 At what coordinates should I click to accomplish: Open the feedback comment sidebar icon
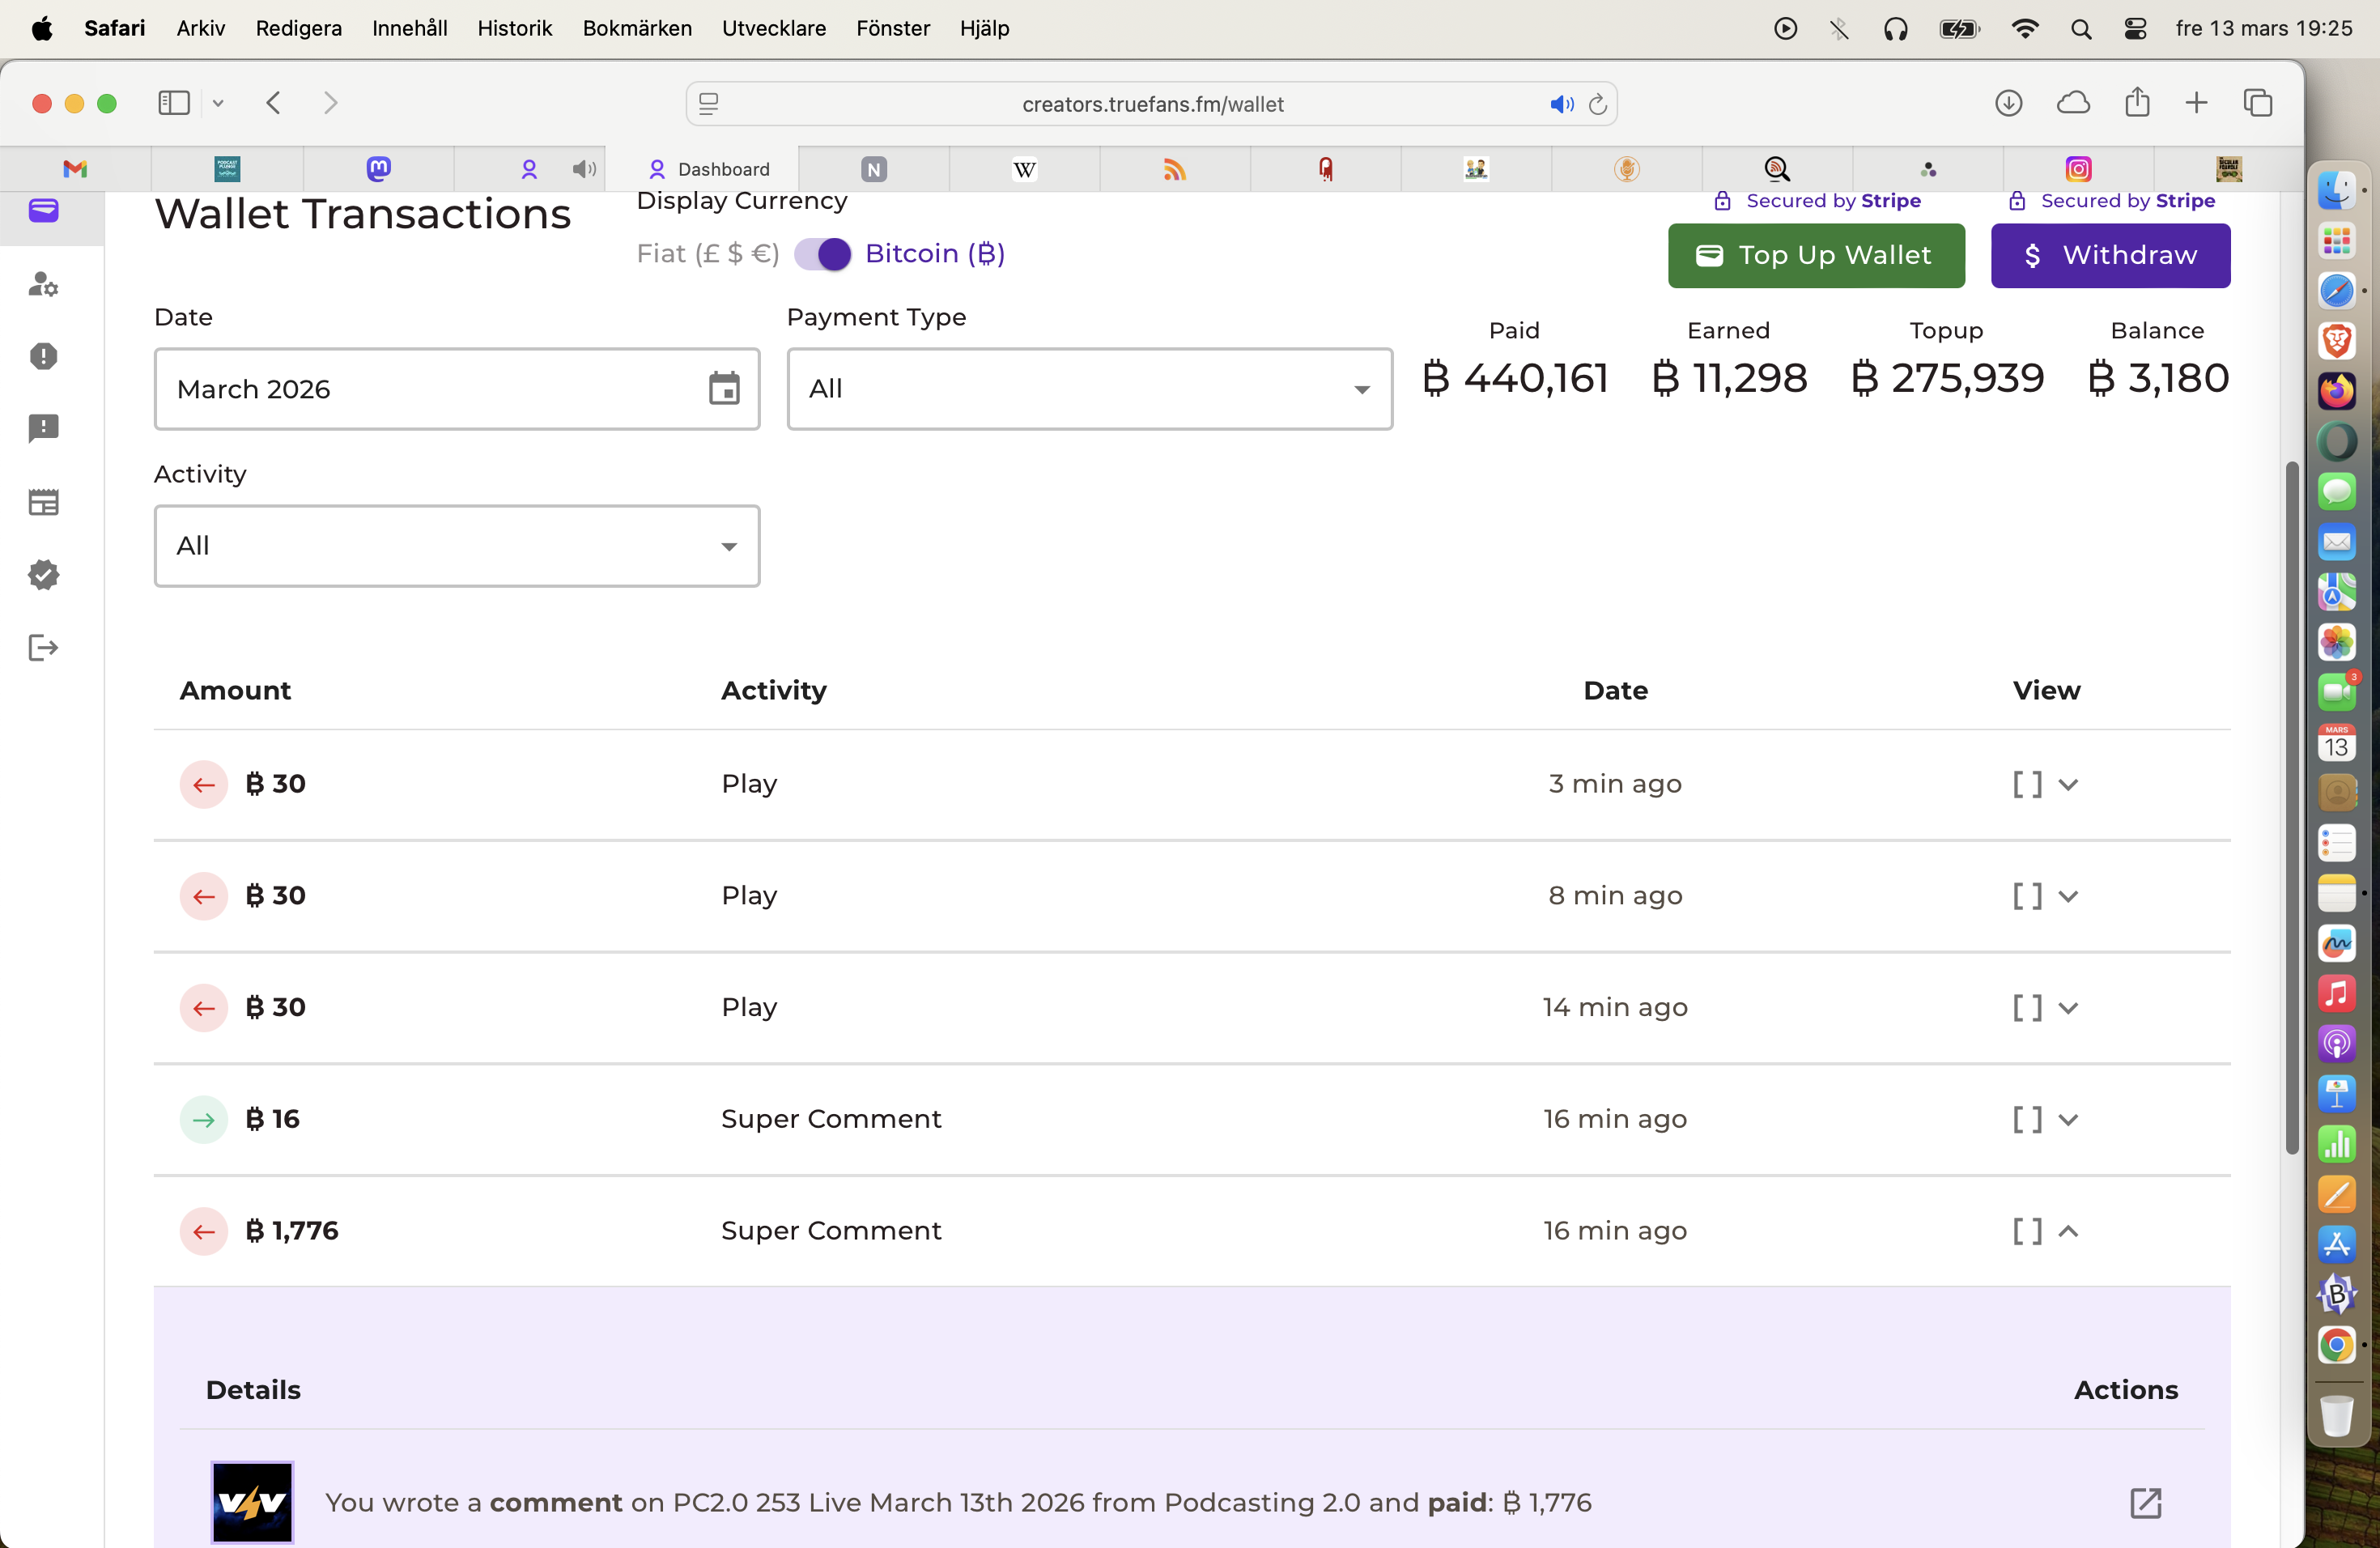pyautogui.click(x=43, y=429)
